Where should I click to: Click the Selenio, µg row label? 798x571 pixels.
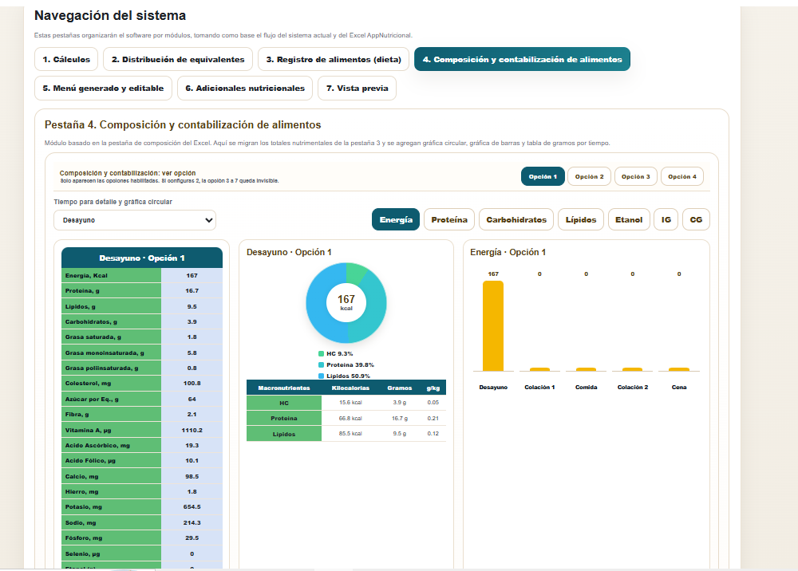(112, 553)
